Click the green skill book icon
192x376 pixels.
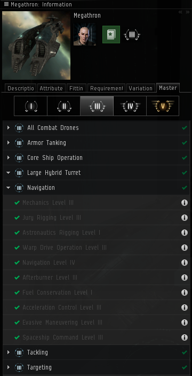coord(111,35)
